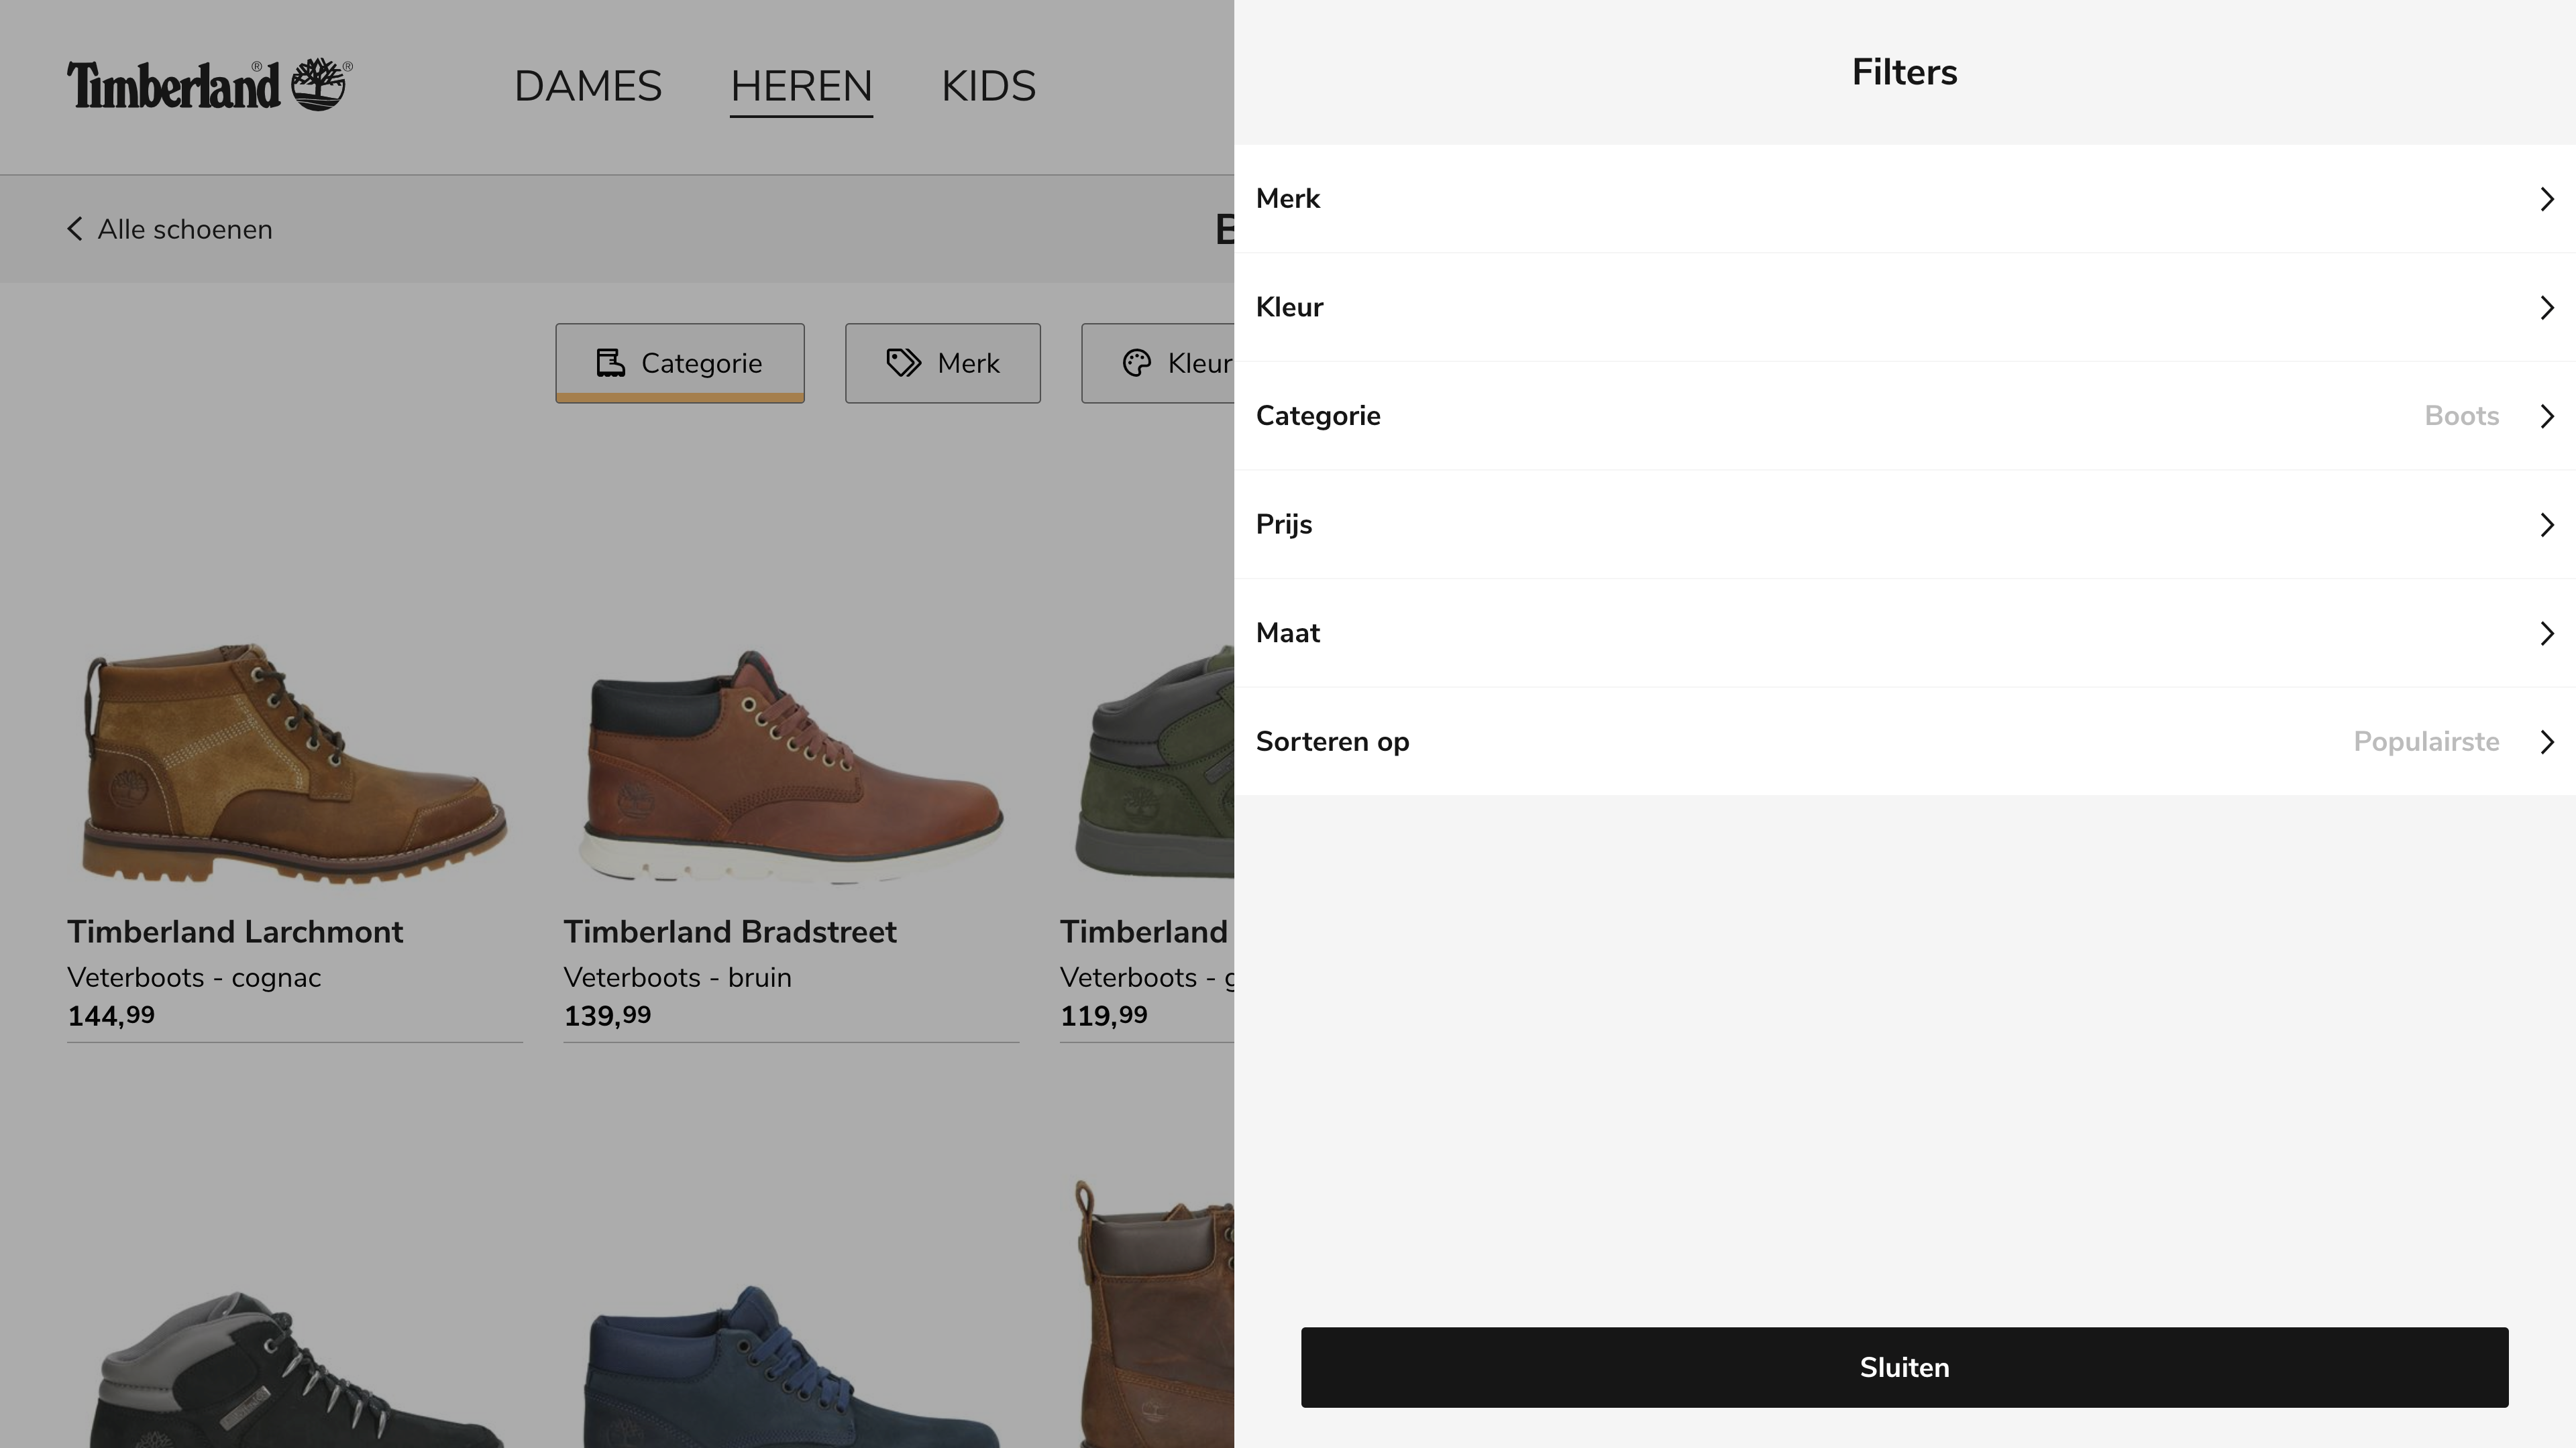Expand the Maat size filter
2576x1448 pixels.
coord(1904,633)
